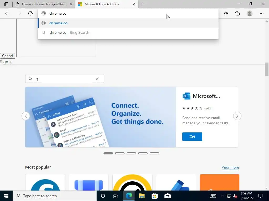This screenshot has height=201, width=269.
Task: Select first carousel indicator
Action: (x=108, y=153)
